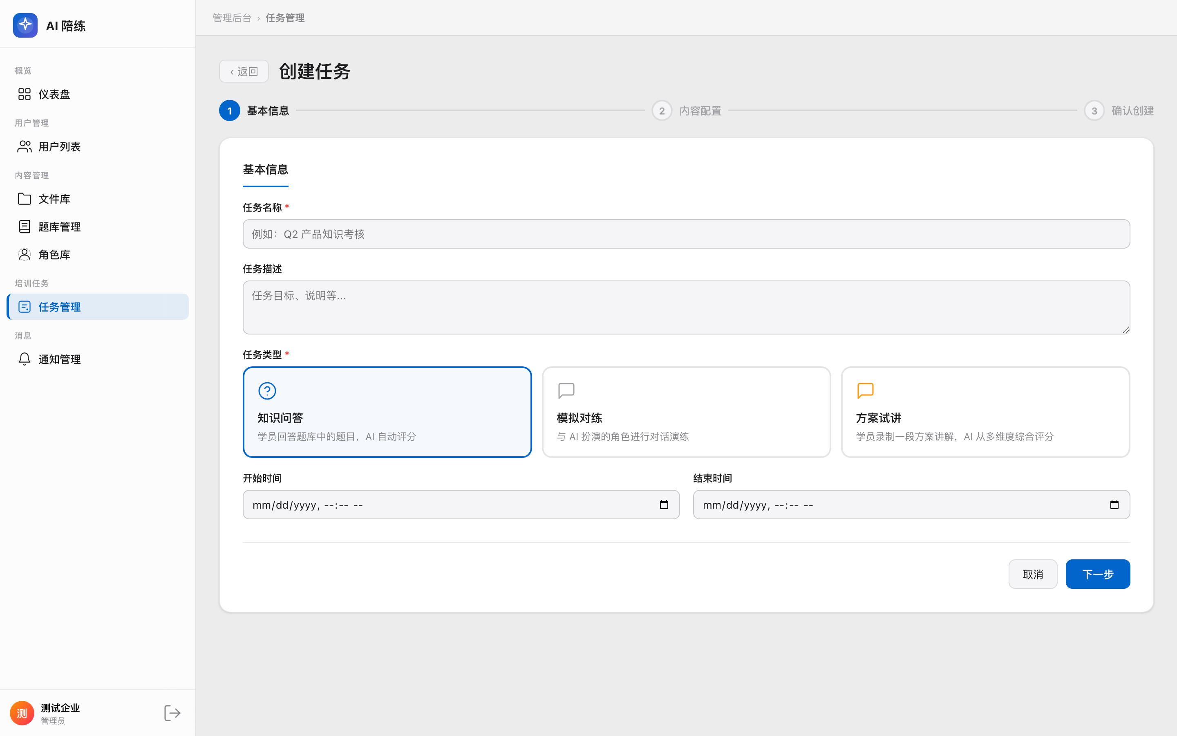Screen dimensions: 1177x736
Task: Go to step 2 内容配置
Action: point(686,110)
